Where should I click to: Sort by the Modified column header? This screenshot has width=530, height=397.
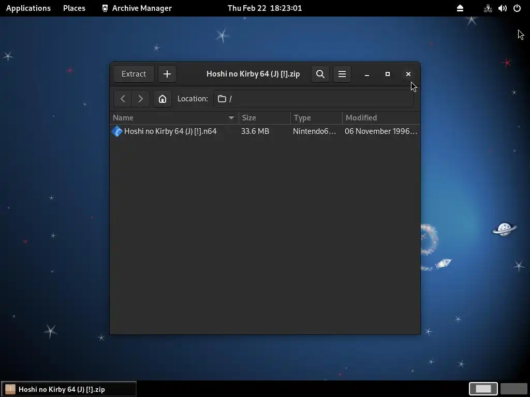(381, 118)
